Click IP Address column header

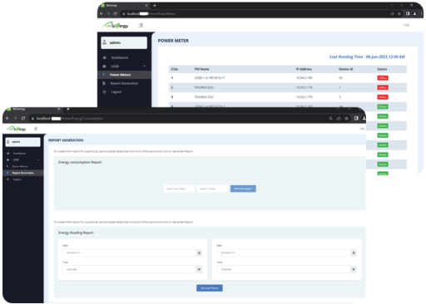coord(304,69)
